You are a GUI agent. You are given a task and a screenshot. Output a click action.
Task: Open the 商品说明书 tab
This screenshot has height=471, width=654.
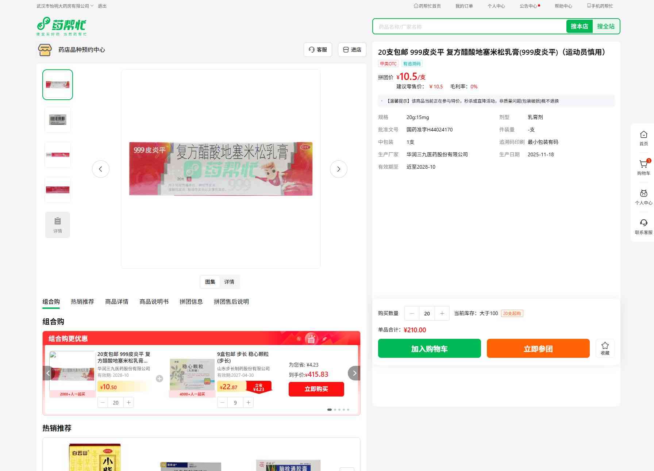coord(154,302)
